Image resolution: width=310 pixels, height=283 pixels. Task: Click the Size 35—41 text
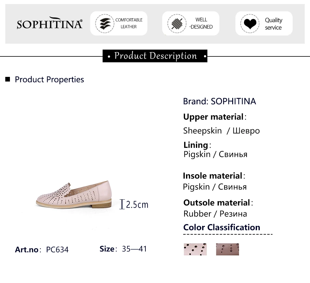[x=123, y=249]
